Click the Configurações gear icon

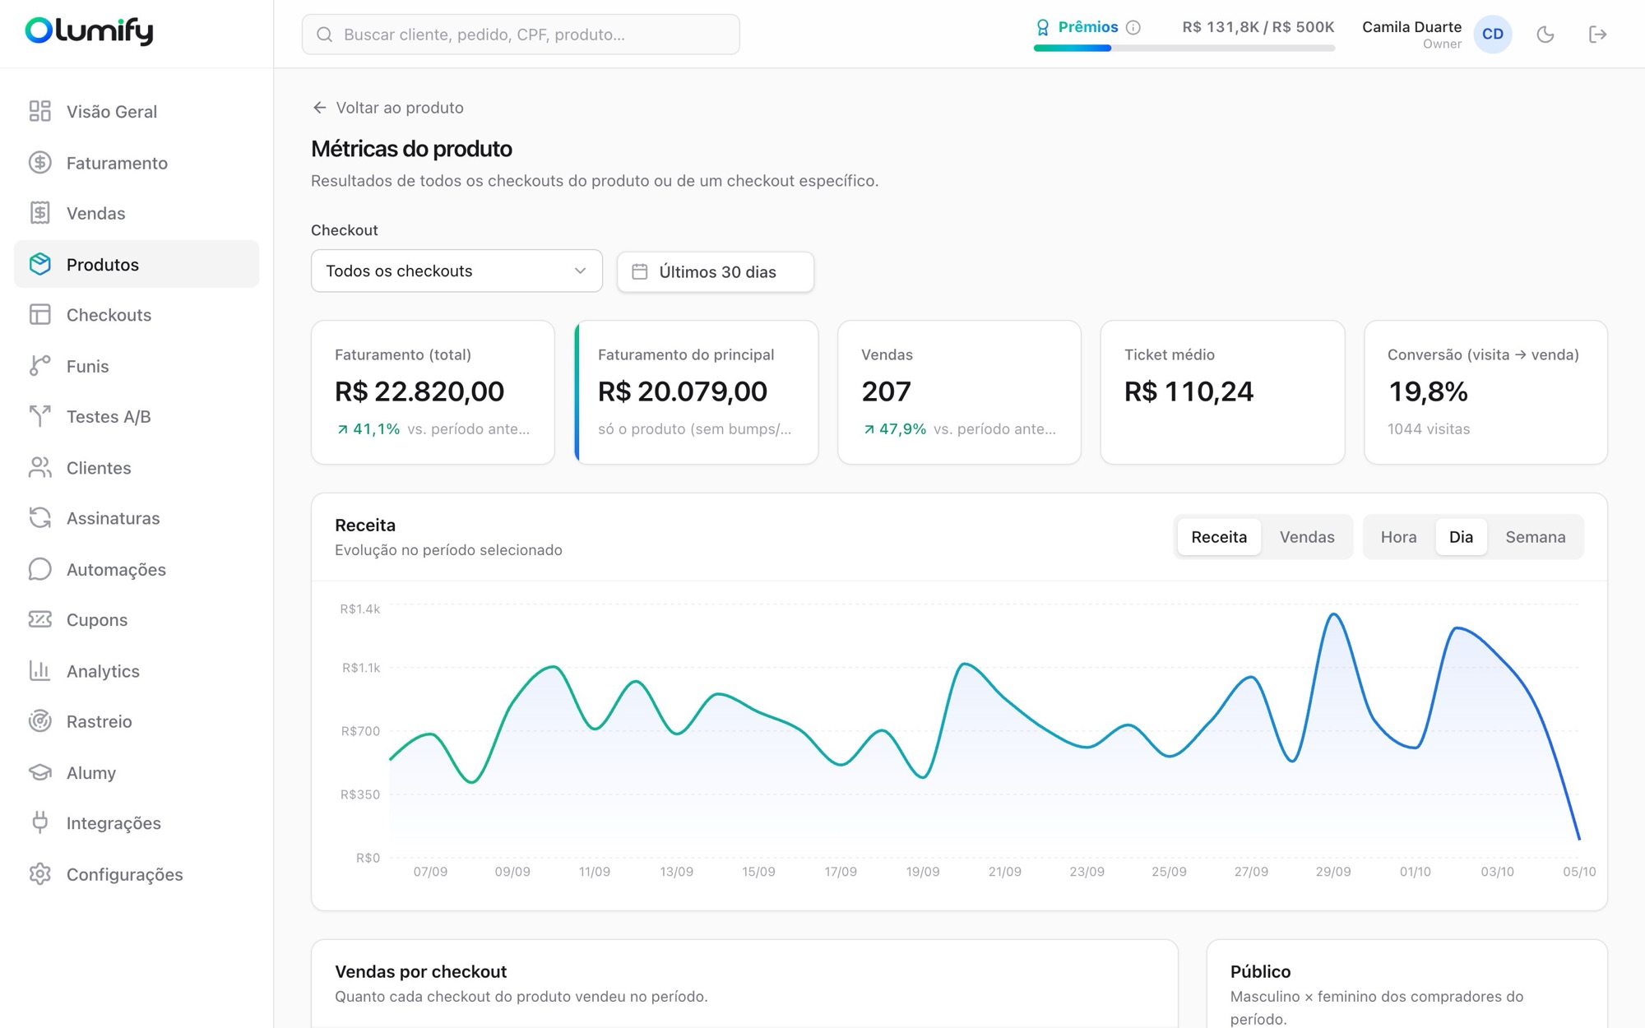tap(39, 873)
